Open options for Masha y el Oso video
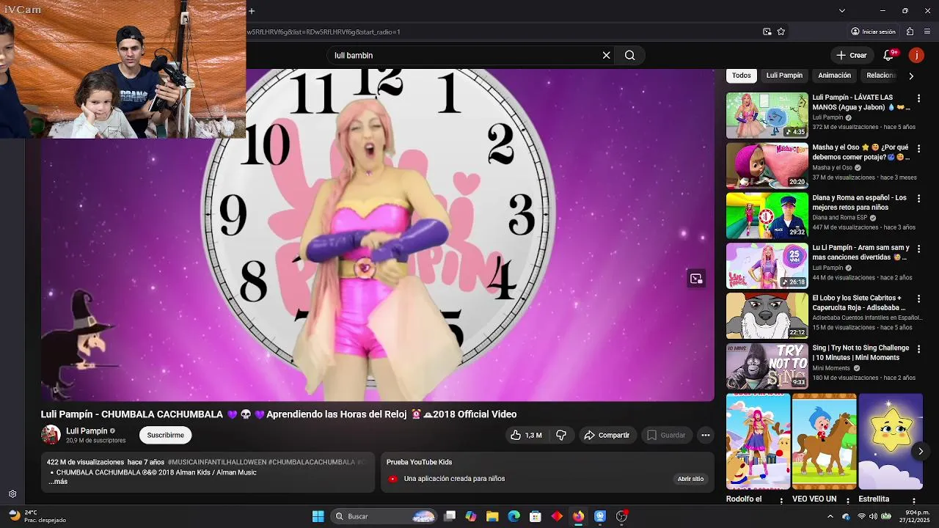Viewport: 939px width, 528px height. tap(918, 148)
